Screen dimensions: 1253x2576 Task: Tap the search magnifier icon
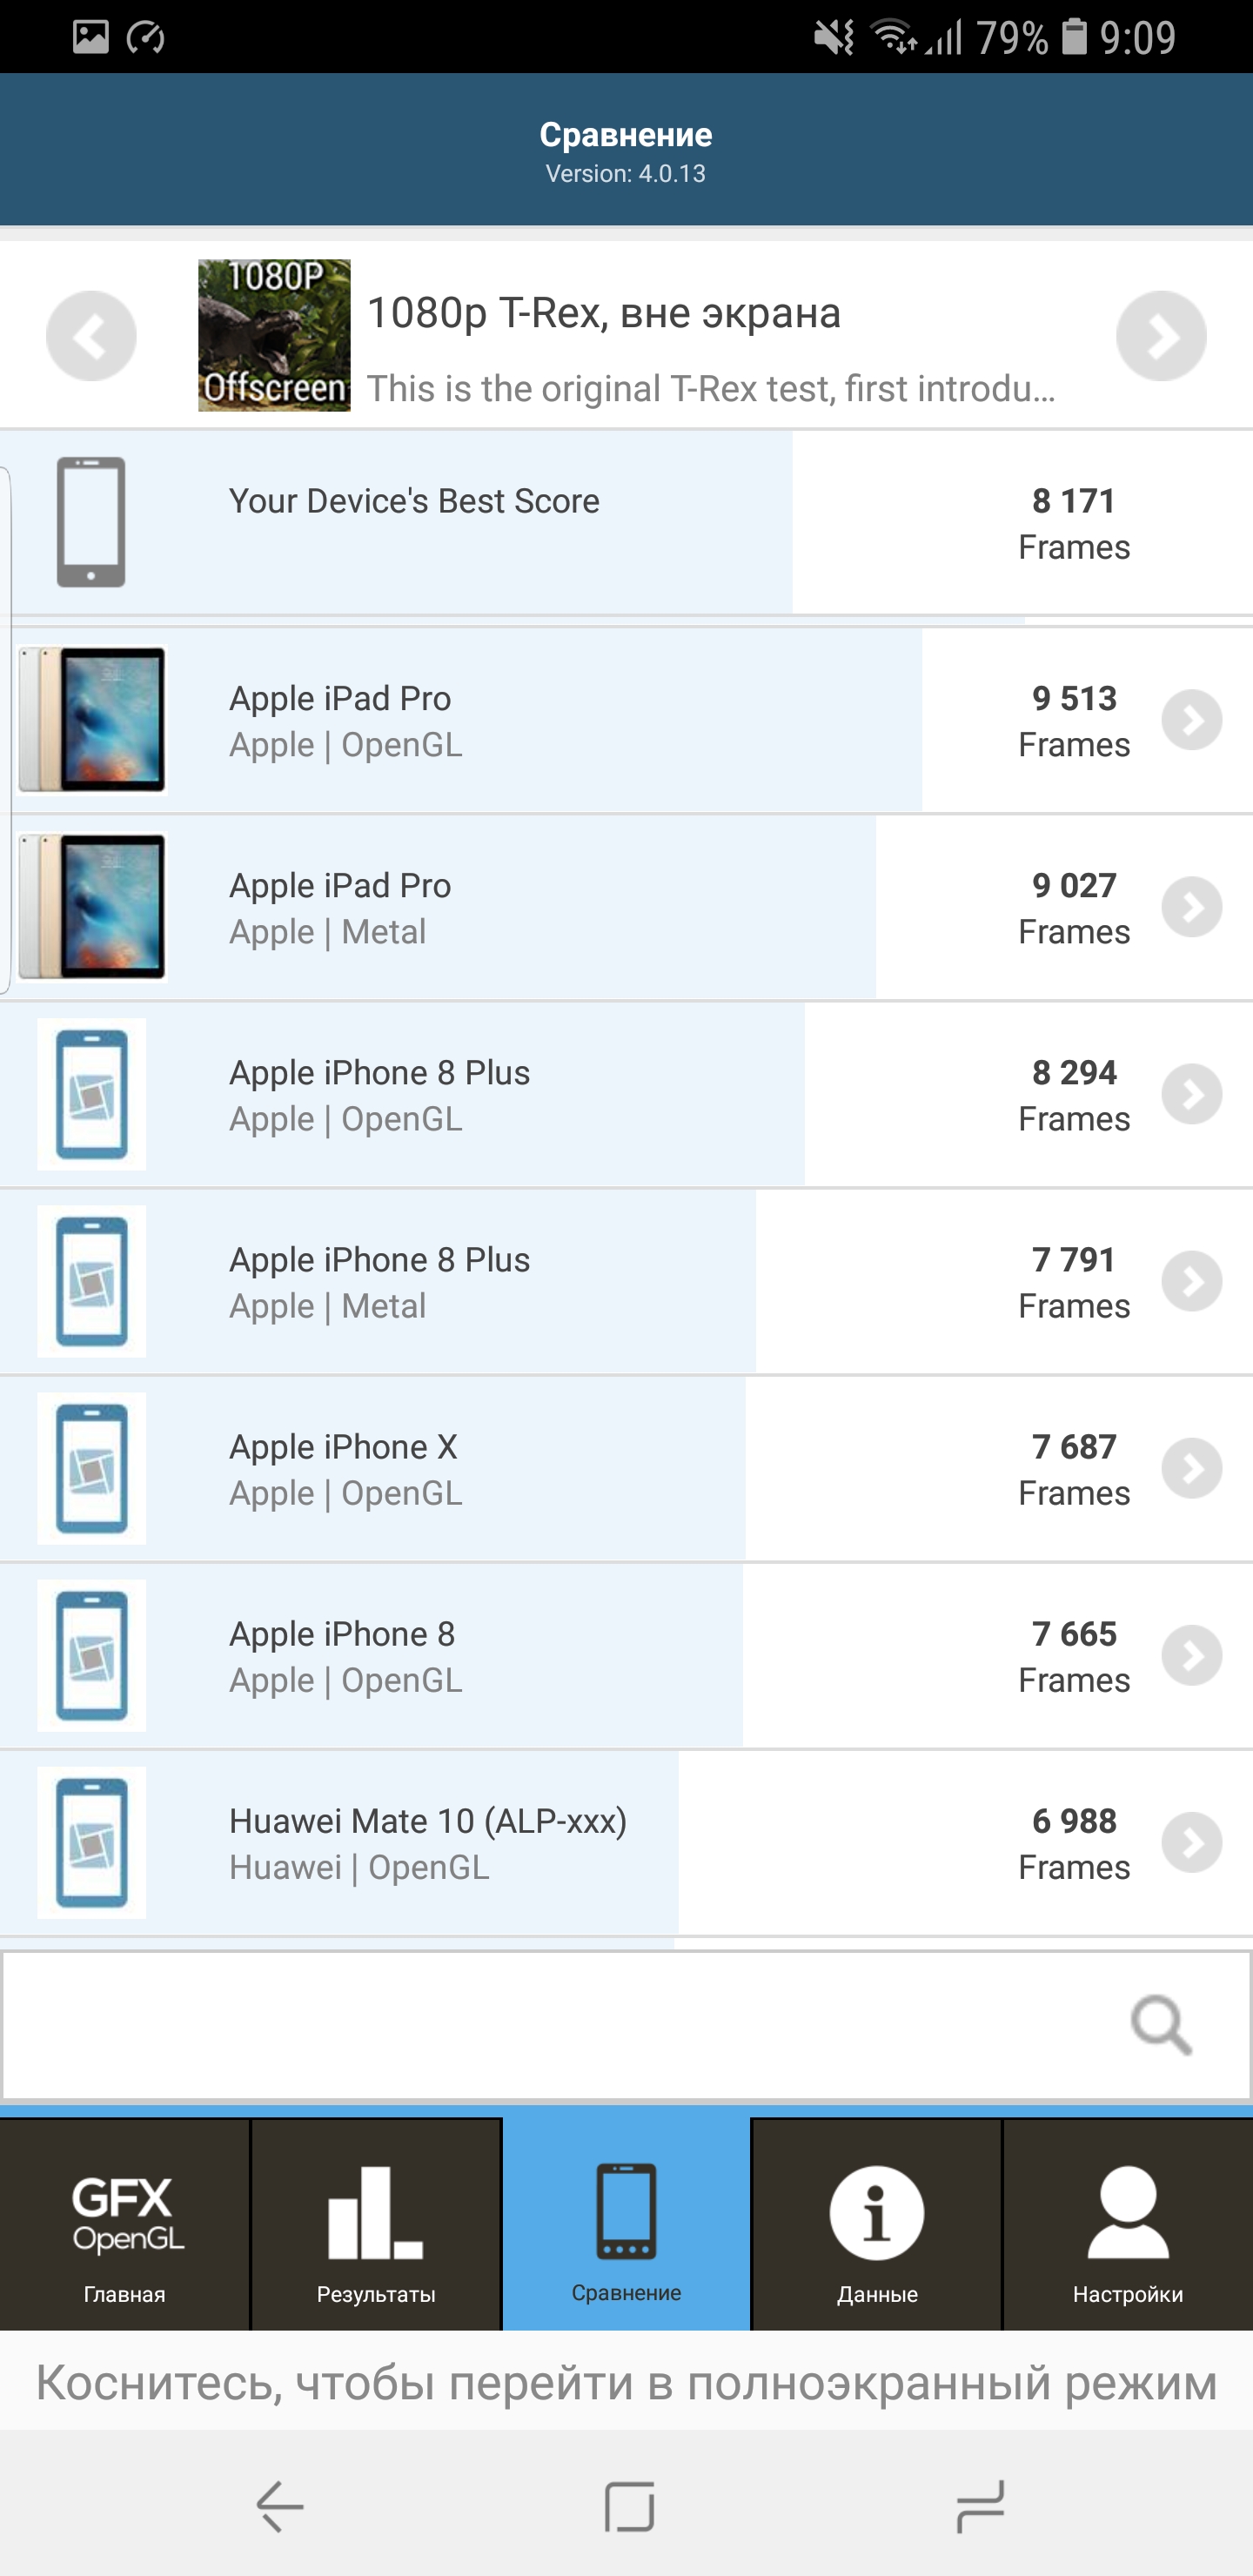click(1160, 2025)
